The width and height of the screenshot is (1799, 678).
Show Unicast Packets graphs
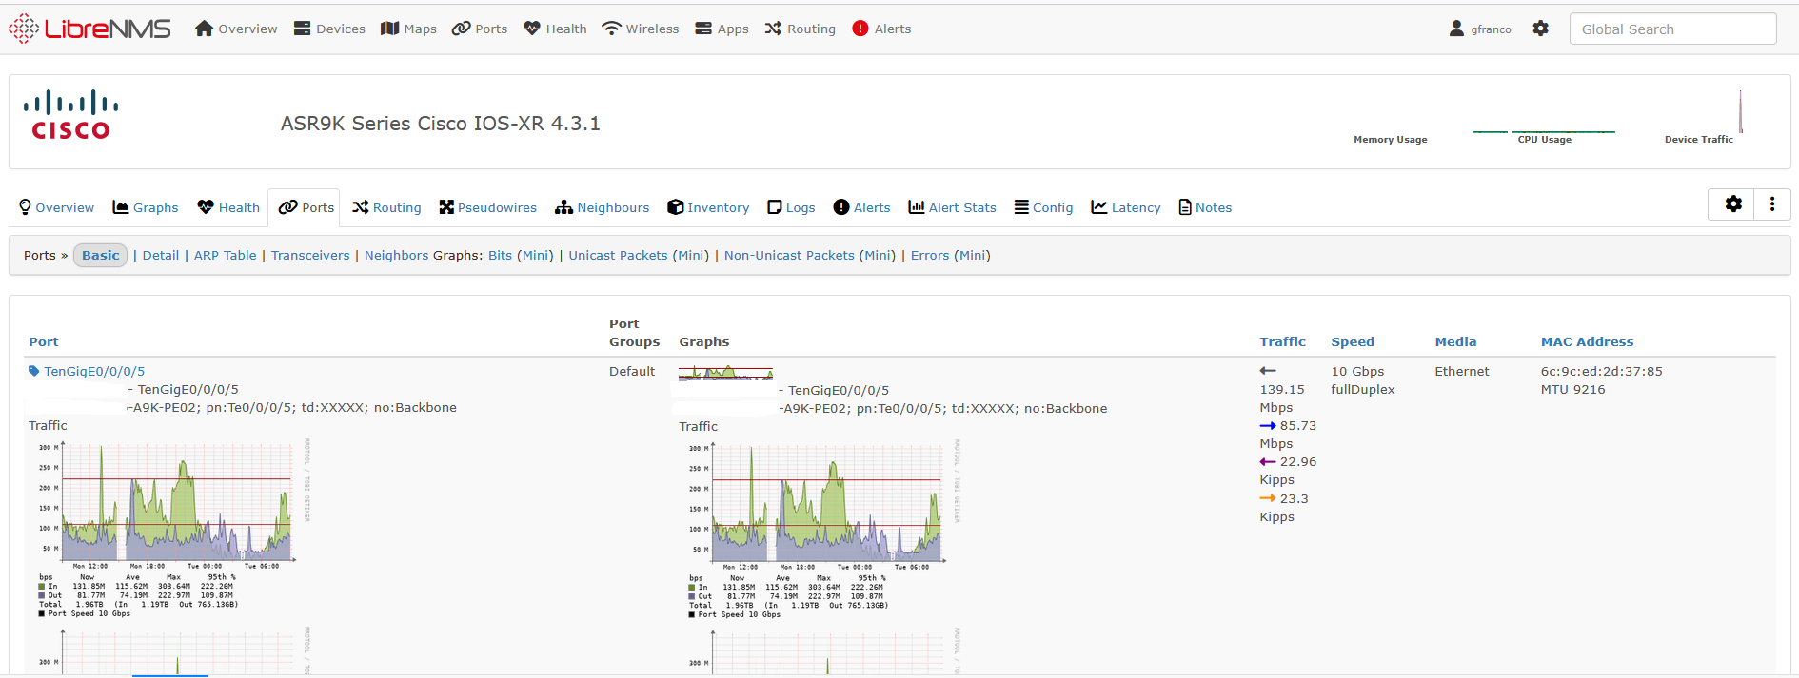tap(618, 255)
